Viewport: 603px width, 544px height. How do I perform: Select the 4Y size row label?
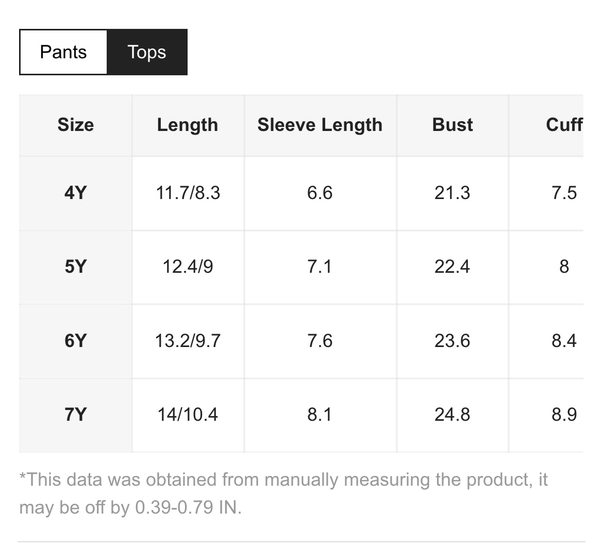point(76,193)
